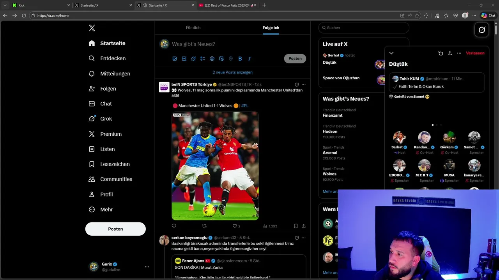Open more options in space panel
Image resolution: width=499 pixels, height=280 pixels.
tap(459, 53)
